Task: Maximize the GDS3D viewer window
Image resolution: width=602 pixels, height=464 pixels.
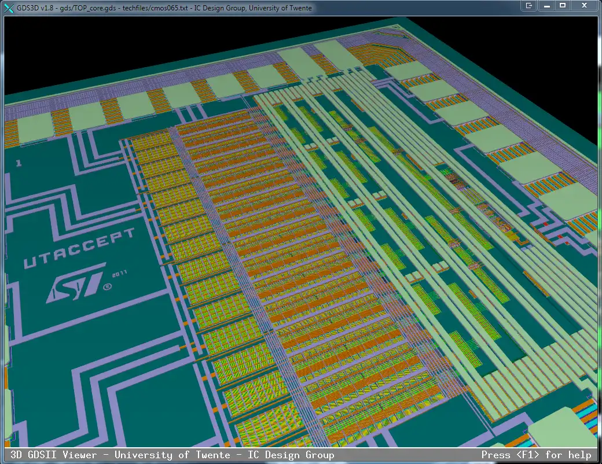Action: [x=562, y=6]
